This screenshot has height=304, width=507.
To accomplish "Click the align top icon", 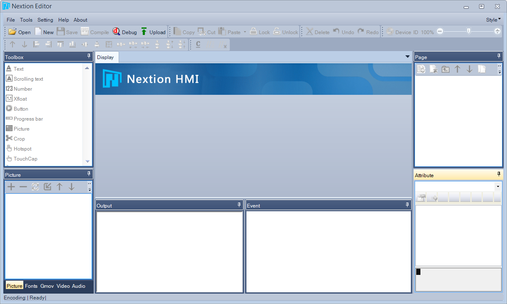I will tap(60, 44).
